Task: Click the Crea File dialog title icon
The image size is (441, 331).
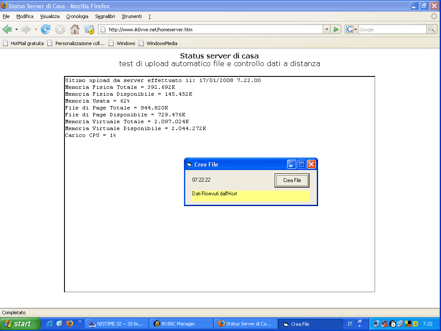Action: click(x=189, y=164)
